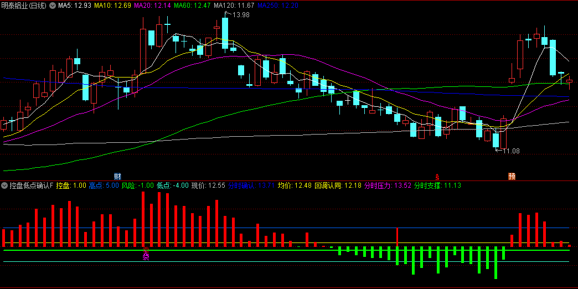Click the 分时压力: 13.52 value

388,185
